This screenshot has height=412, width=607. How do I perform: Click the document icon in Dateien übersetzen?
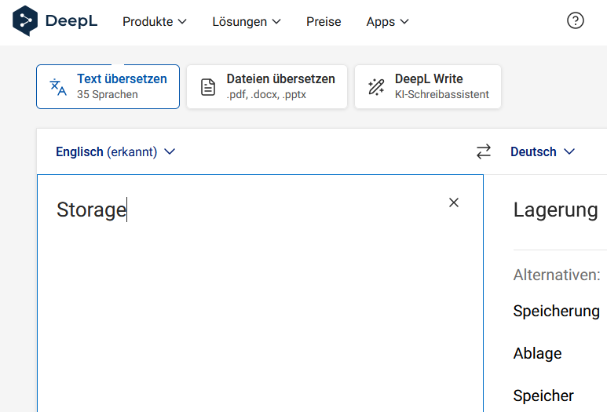[208, 86]
